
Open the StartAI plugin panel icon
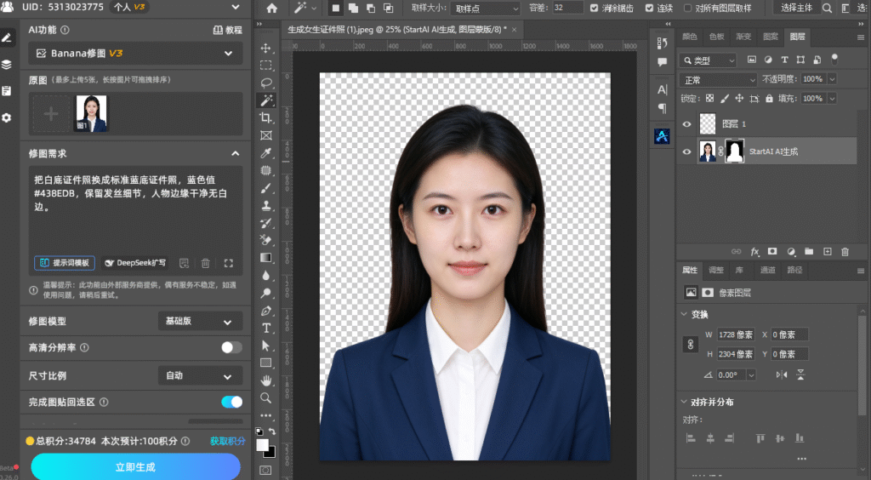[x=662, y=135]
